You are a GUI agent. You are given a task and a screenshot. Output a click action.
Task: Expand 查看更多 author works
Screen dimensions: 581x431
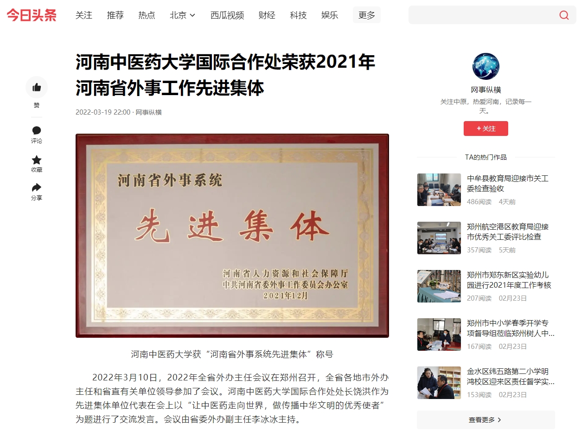point(485,419)
